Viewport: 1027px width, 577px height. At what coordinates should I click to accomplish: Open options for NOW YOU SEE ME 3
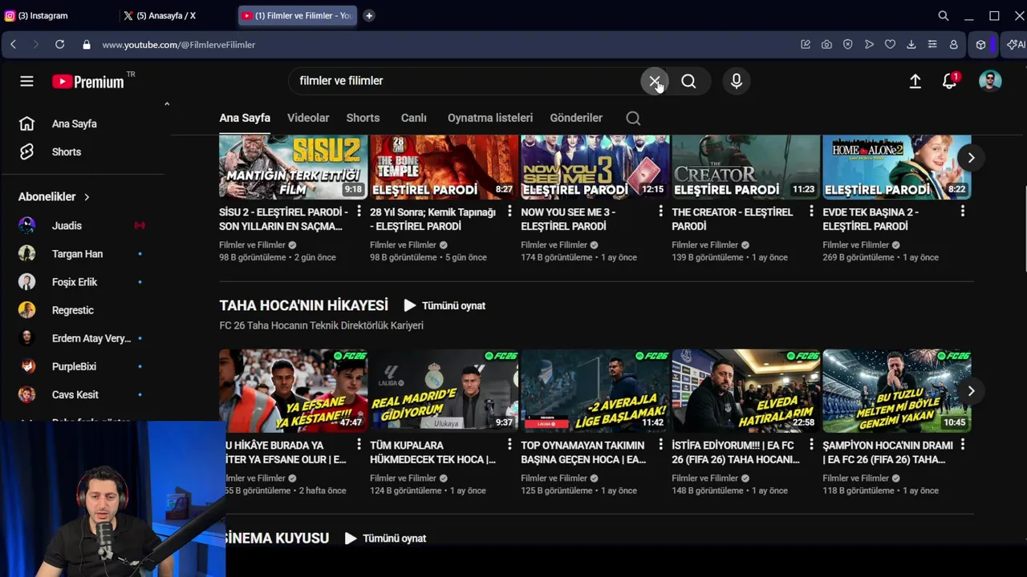coord(660,212)
